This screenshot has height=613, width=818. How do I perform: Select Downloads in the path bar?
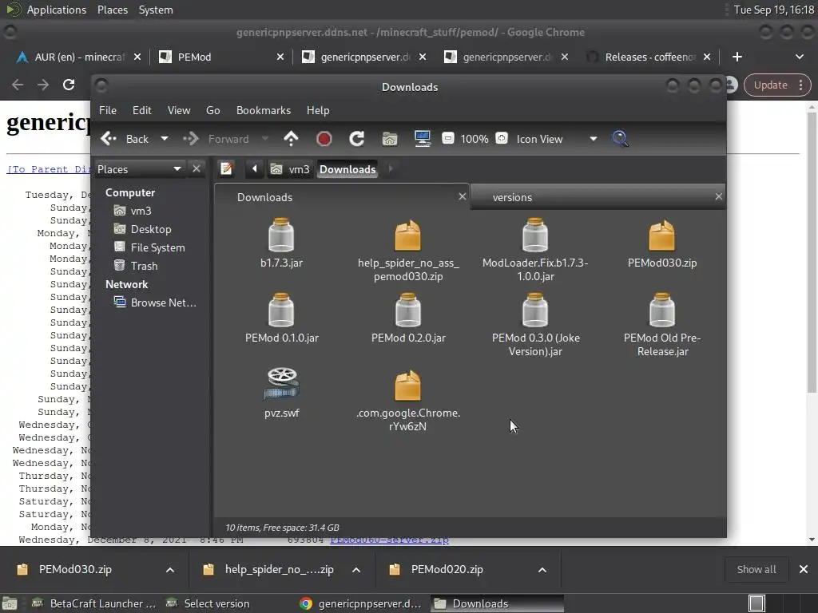(347, 169)
